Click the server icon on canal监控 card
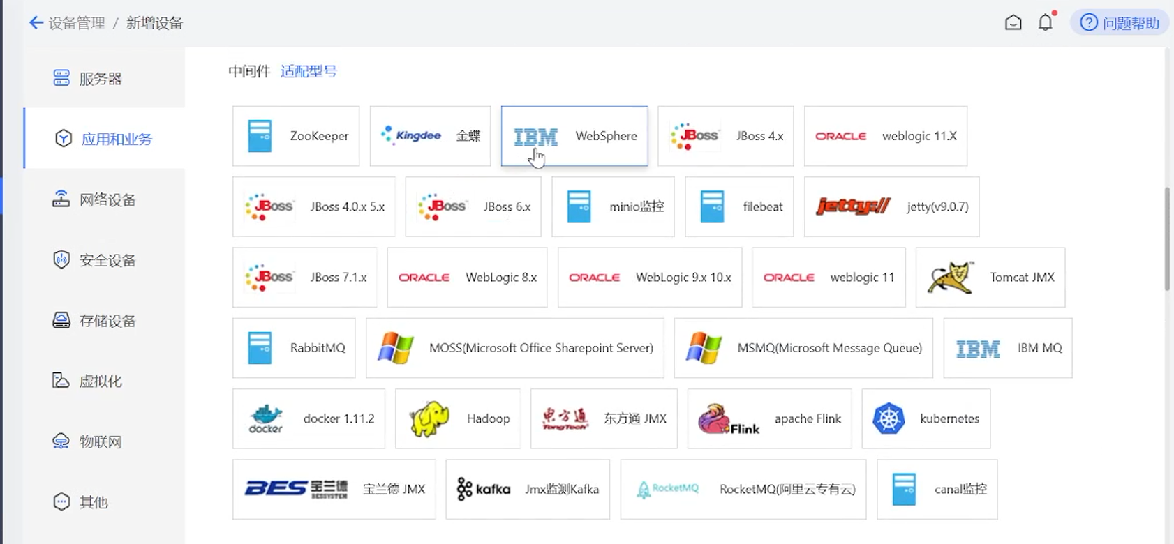1174x544 pixels. [904, 489]
